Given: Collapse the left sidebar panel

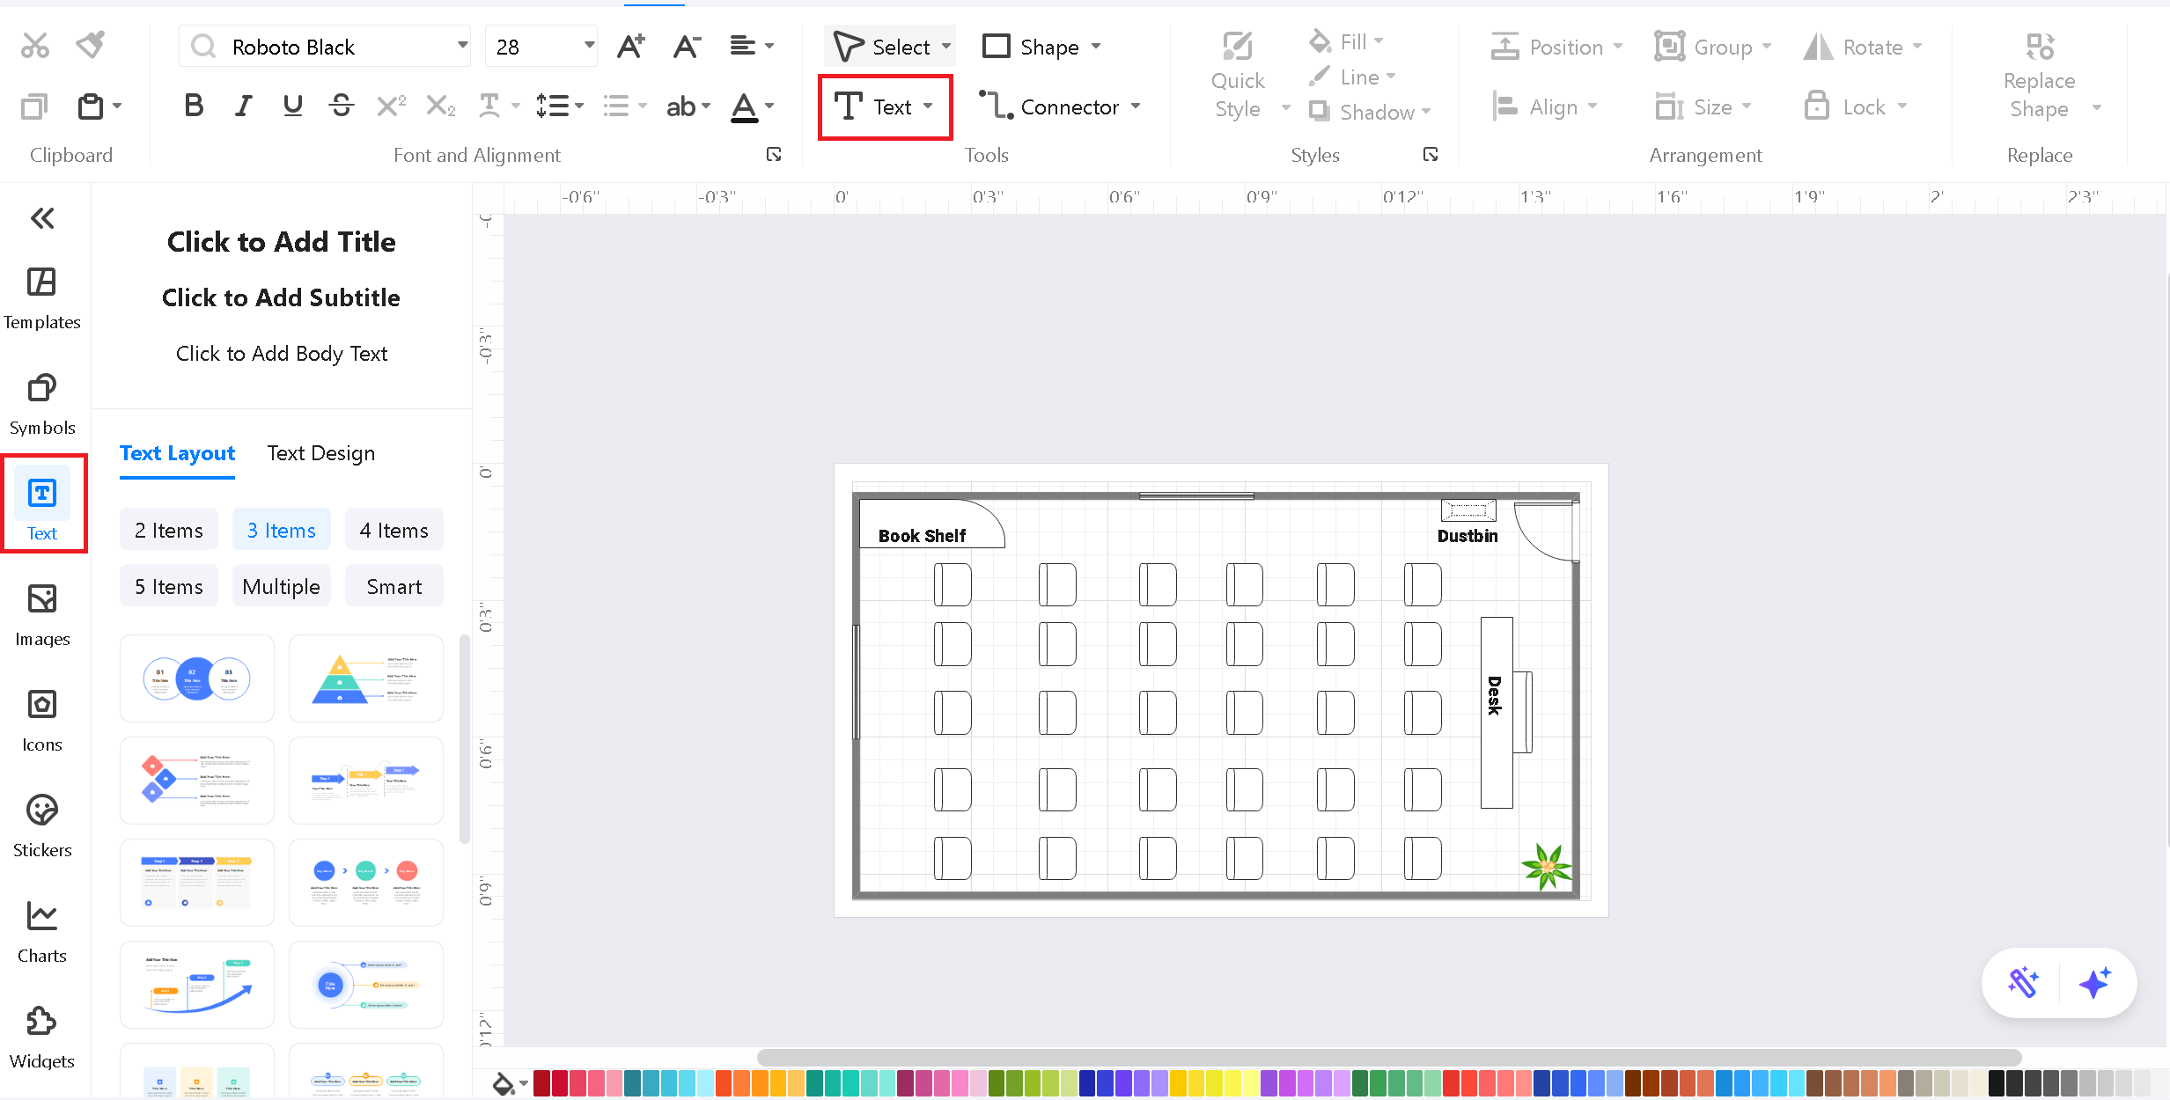Looking at the screenshot, I should (42, 218).
